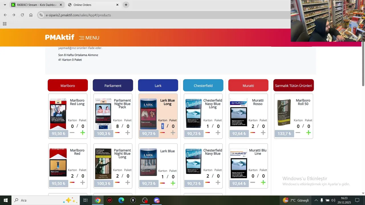
Task: Open Marlboro Red Long pack image
Action: [x=58, y=114]
